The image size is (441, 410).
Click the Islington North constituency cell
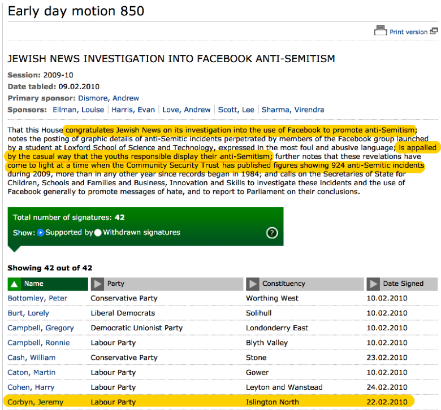coord(273,402)
